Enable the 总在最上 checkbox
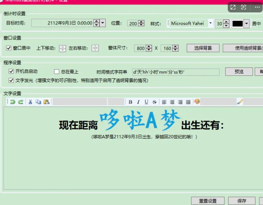This screenshot has height=205, width=263. pos(57,72)
